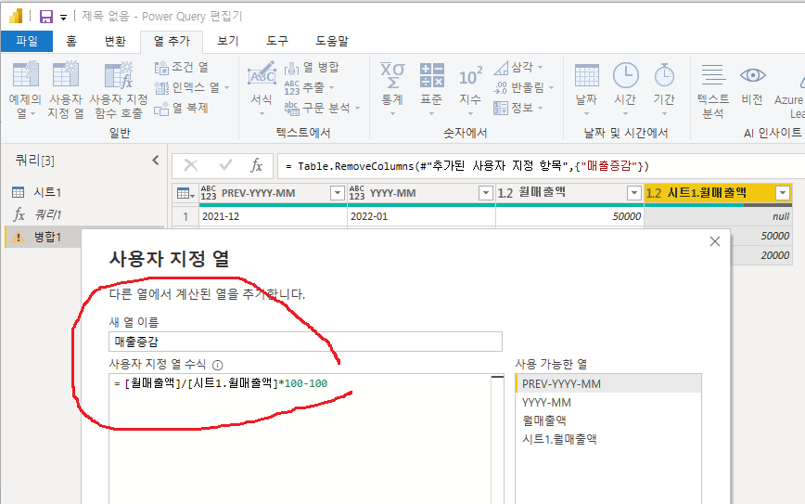The width and height of the screenshot is (805, 504).
Task: Click the save icon in title bar
Action: [45, 16]
